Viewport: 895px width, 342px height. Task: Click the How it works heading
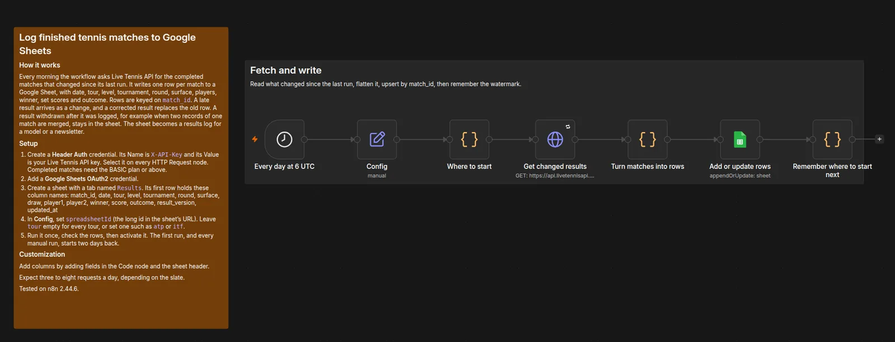pos(40,65)
